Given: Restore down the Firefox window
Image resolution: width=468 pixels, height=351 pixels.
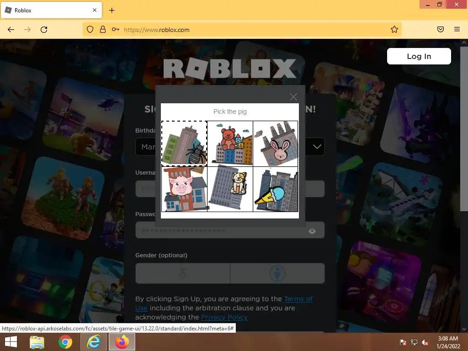Looking at the screenshot, I should pos(440,5).
